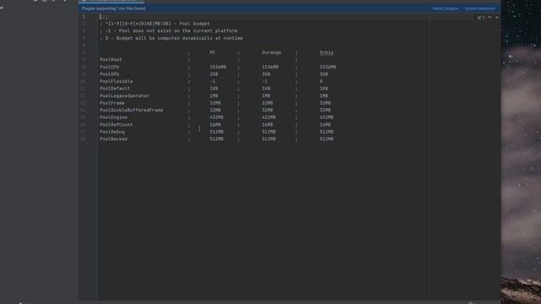
Task: Click PoolFlexible's 0 value under Orbis
Action: (x=321, y=81)
